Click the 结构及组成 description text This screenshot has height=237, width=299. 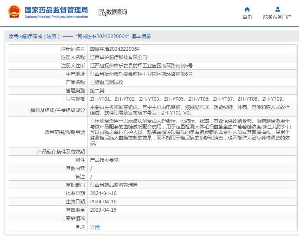pyautogui.click(x=190, y=110)
